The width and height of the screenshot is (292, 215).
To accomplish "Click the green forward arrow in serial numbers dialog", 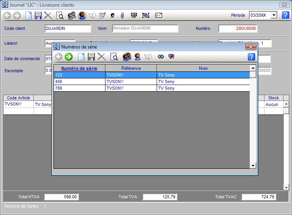I will click(69, 57).
